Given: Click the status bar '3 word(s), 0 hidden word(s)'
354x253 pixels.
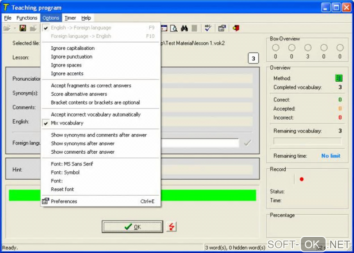Looking at the screenshot, I should 235,247.
